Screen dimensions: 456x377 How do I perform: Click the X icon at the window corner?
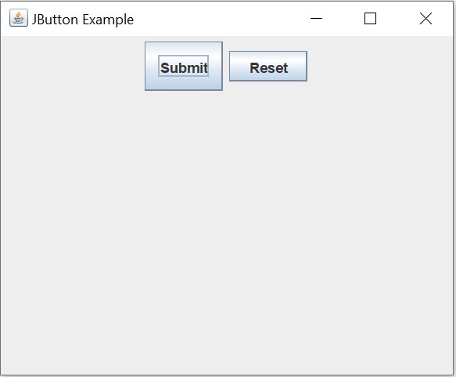tap(425, 18)
